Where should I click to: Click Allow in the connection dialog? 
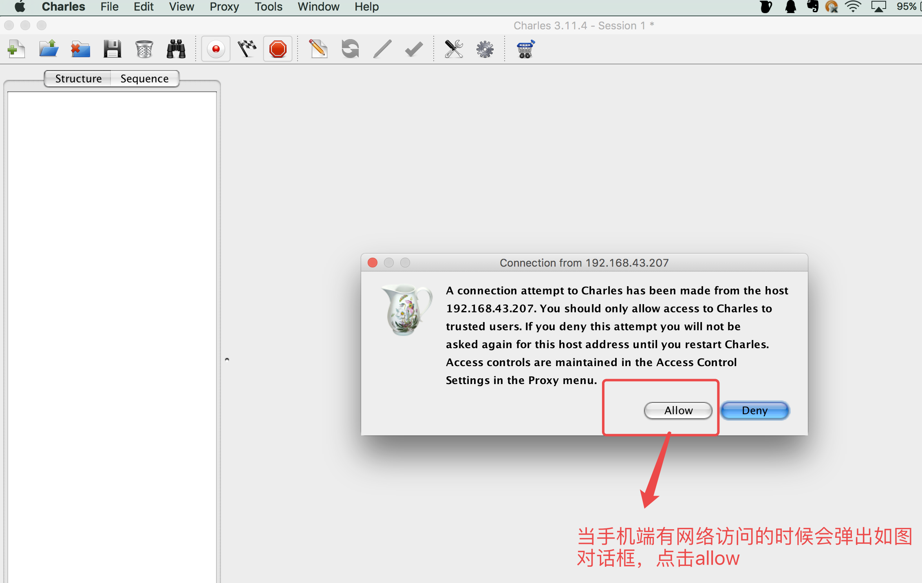click(x=678, y=411)
